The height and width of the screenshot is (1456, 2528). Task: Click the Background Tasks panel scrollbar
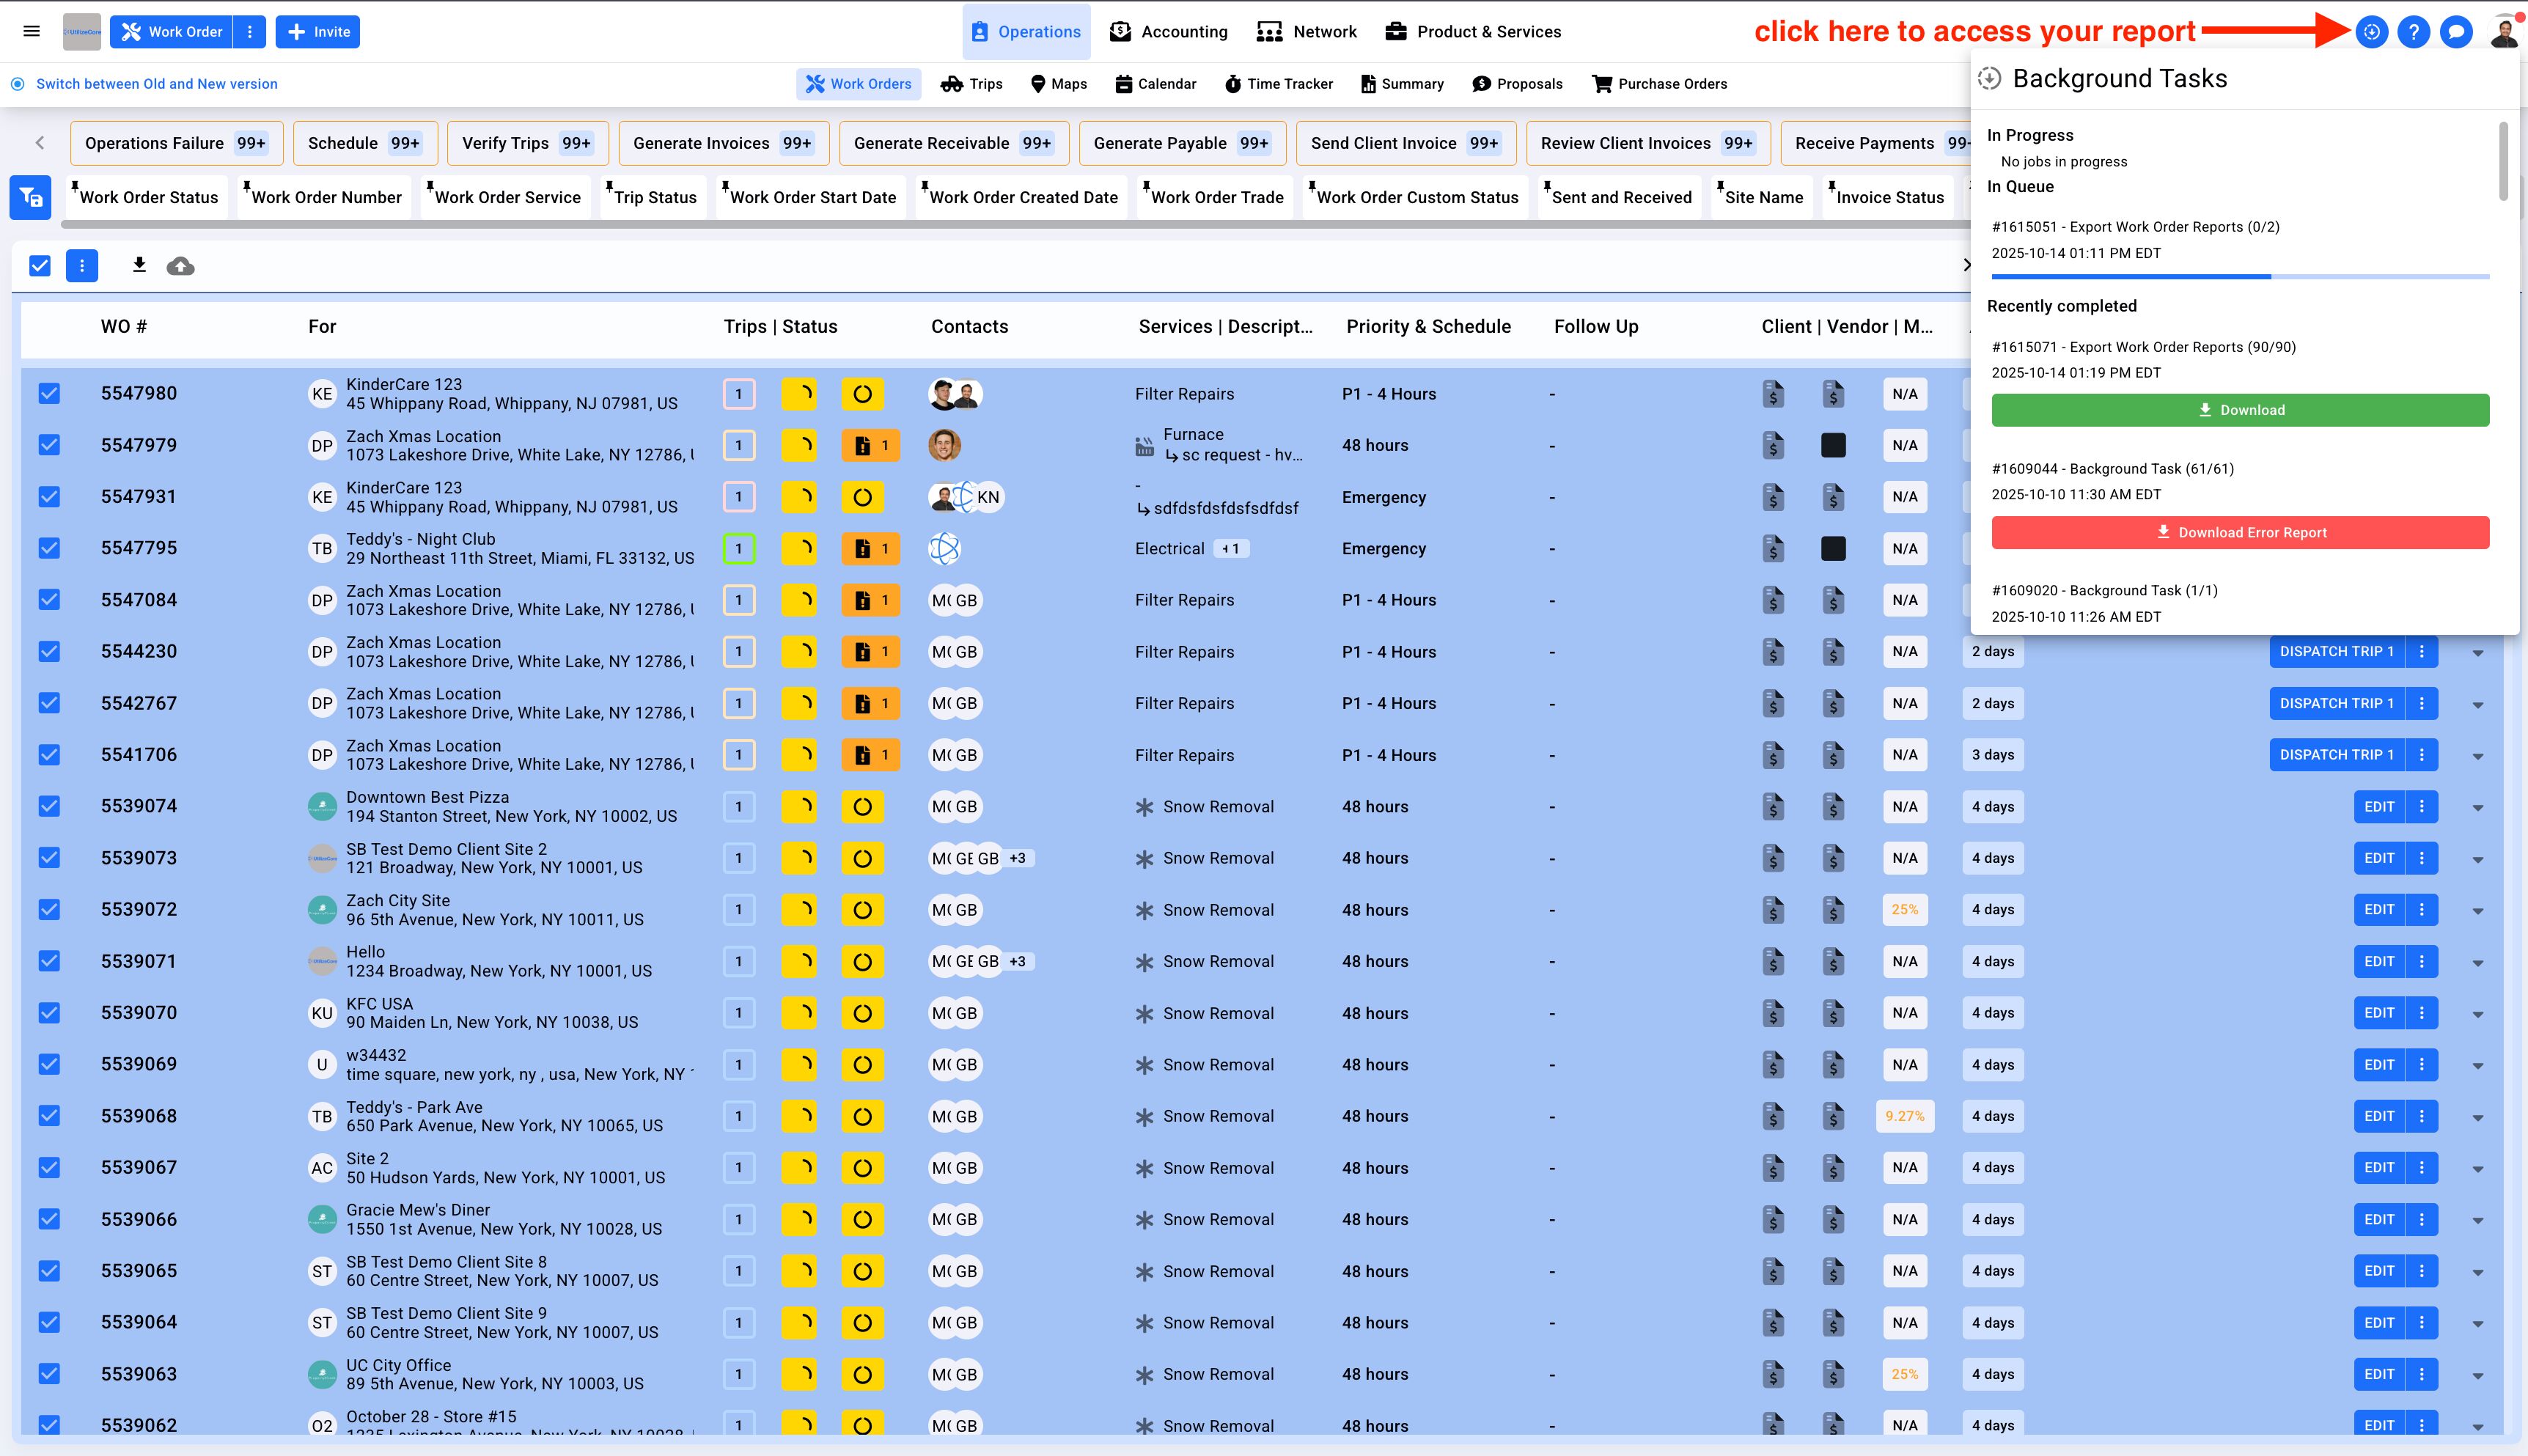2503,160
